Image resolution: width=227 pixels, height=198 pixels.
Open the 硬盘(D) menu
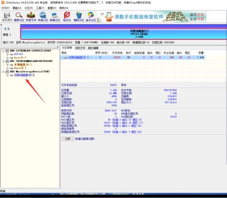tap(17, 8)
